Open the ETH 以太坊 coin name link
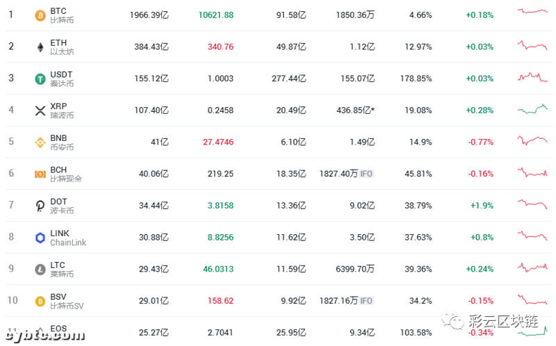 tap(62, 47)
